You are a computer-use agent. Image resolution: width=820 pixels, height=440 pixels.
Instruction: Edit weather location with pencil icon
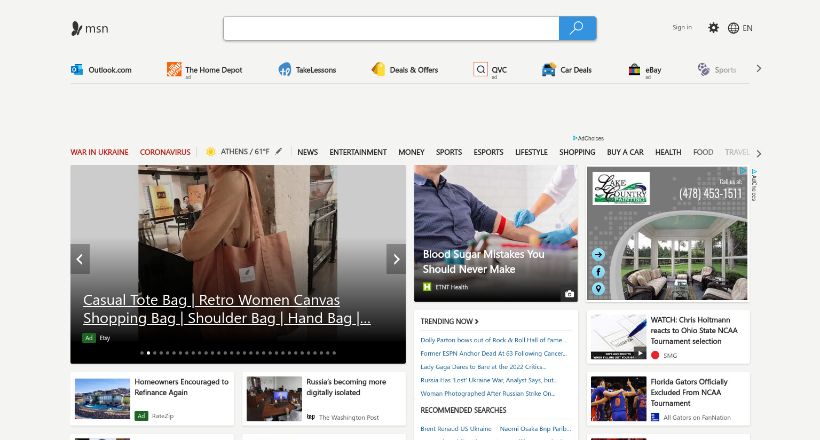(x=279, y=151)
